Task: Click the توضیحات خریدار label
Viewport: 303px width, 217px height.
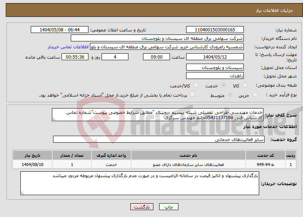Action: pyautogui.click(x=279, y=184)
